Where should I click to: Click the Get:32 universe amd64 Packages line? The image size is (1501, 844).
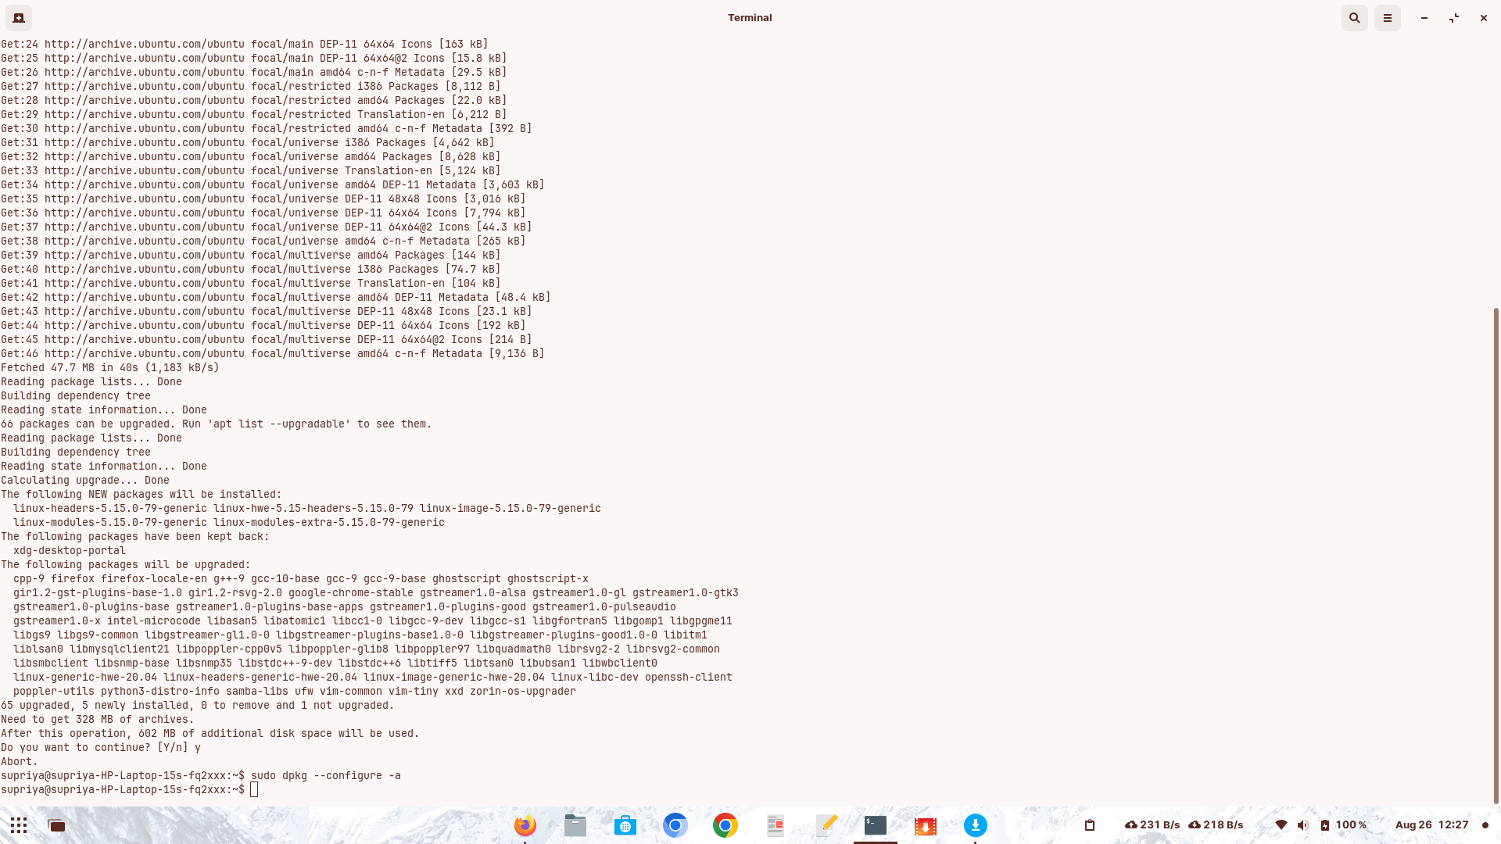click(x=251, y=157)
